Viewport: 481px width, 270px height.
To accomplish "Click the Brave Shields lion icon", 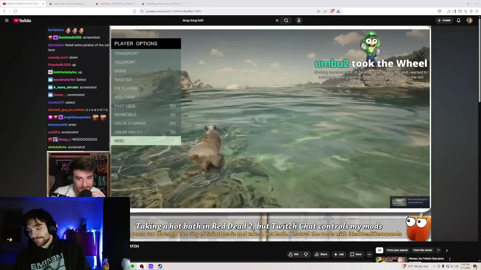I will (332, 11).
